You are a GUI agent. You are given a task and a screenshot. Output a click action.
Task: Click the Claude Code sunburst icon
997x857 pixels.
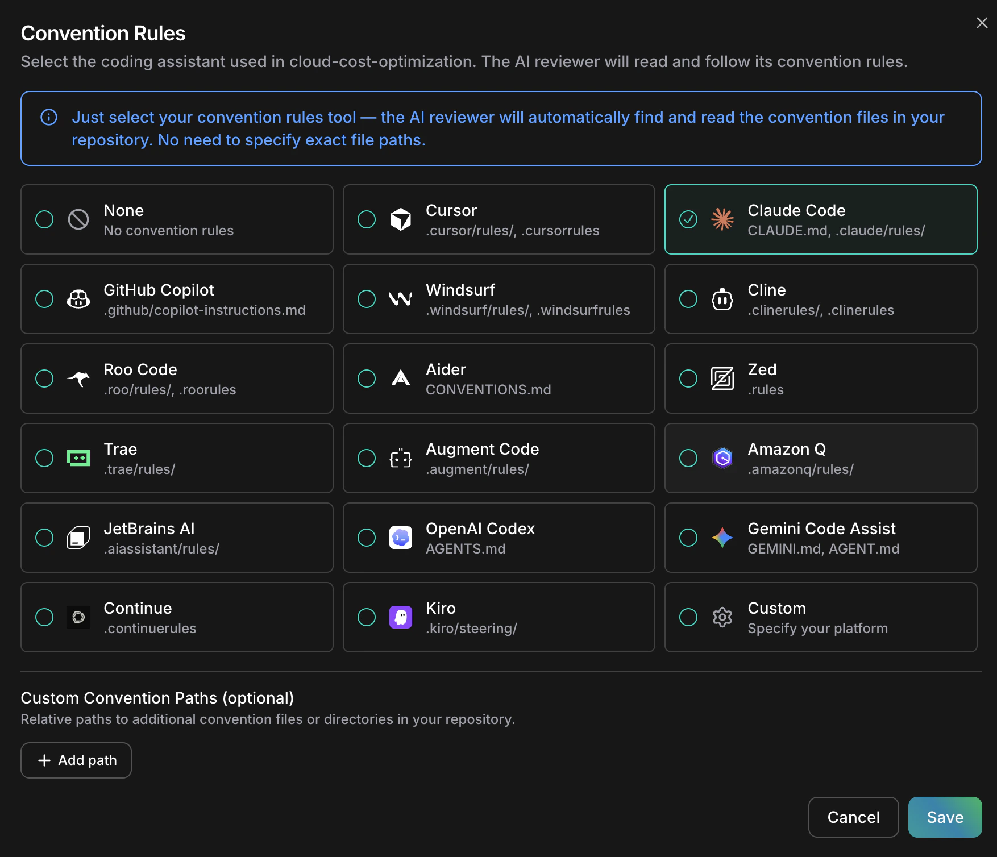tap(722, 219)
